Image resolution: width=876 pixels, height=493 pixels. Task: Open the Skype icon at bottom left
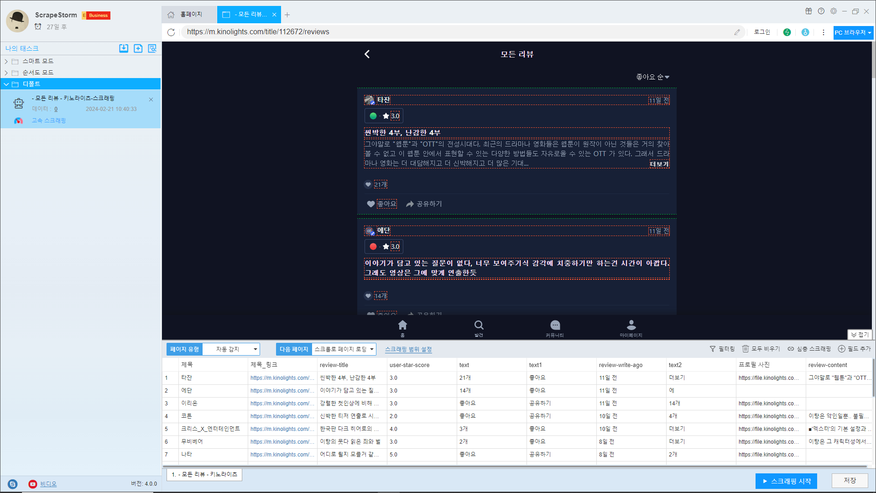click(13, 484)
